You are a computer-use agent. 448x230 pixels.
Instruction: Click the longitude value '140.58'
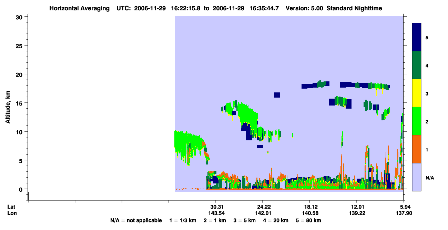coord(309,213)
